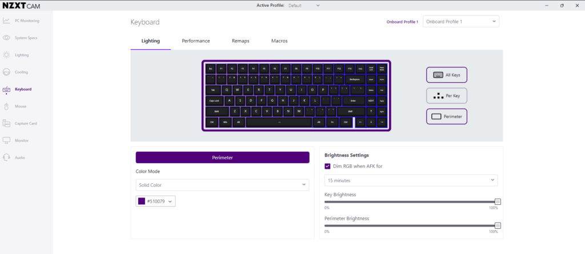Open PC Monitoring in the sidebar
This screenshot has height=254, width=585.
coord(22,21)
